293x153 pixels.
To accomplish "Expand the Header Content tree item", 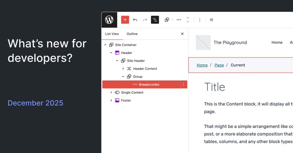I will click(123, 69).
